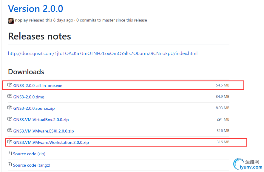Click file icon beside Source code (zip)
The height and width of the screenshot is (172, 264).
pyautogui.click(x=10, y=153)
